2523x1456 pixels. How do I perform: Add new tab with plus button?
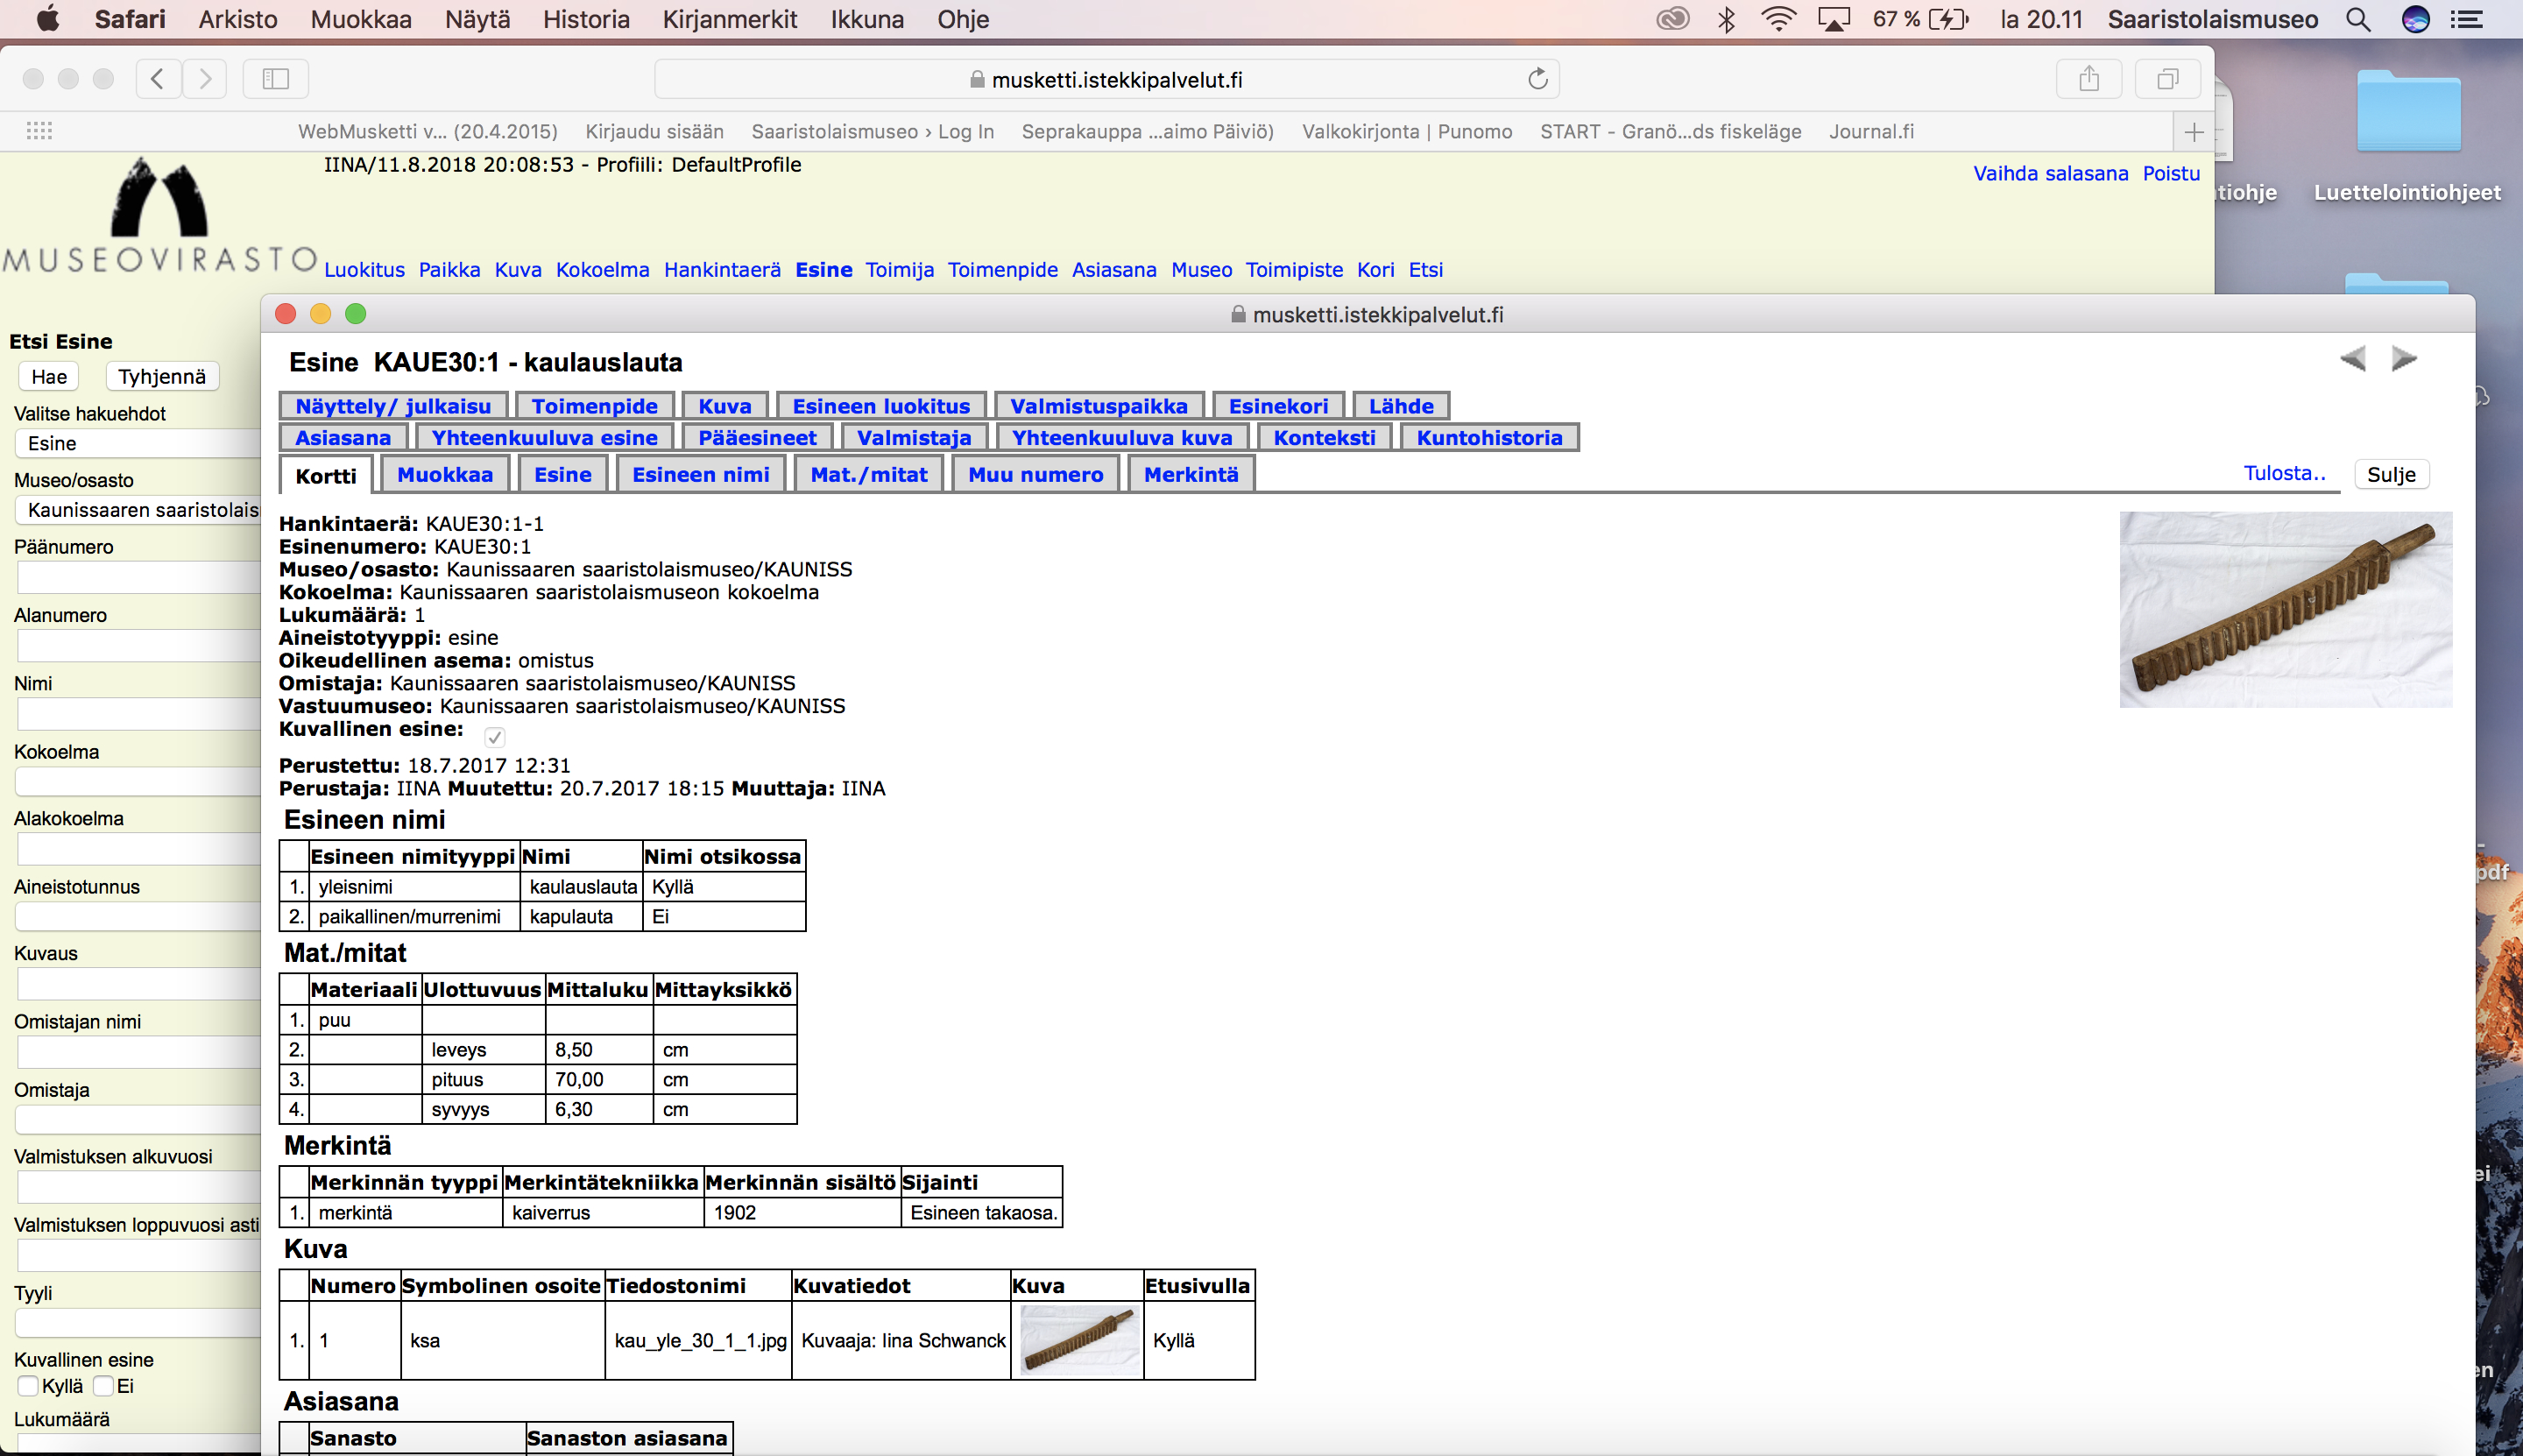pos(2194,132)
